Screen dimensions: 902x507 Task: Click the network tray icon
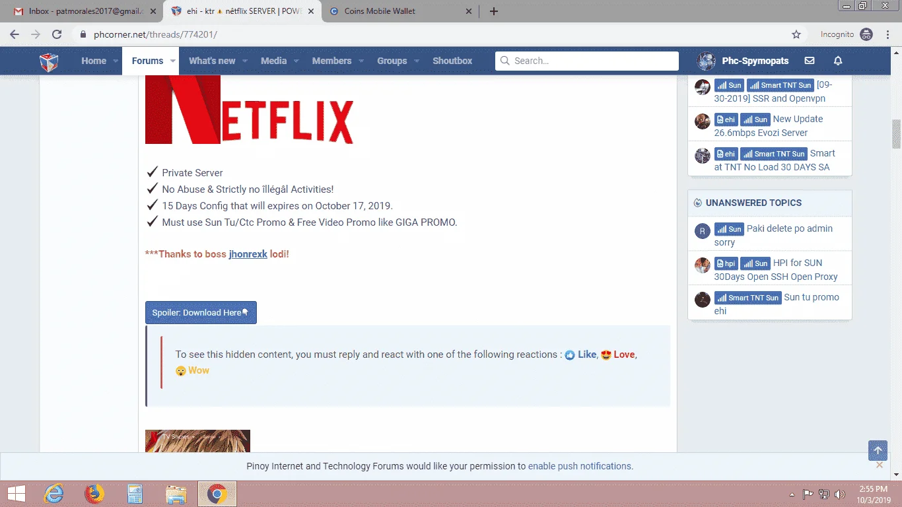pyautogui.click(x=824, y=494)
